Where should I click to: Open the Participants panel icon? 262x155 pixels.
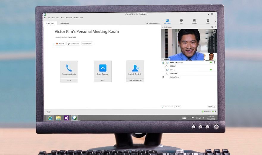point(168,21)
